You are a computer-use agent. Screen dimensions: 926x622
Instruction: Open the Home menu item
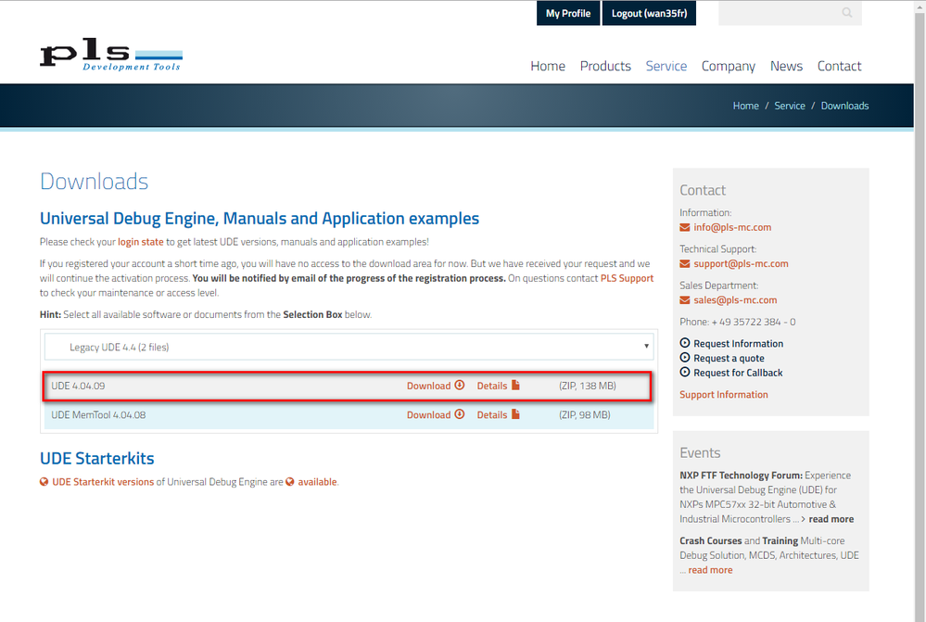548,66
